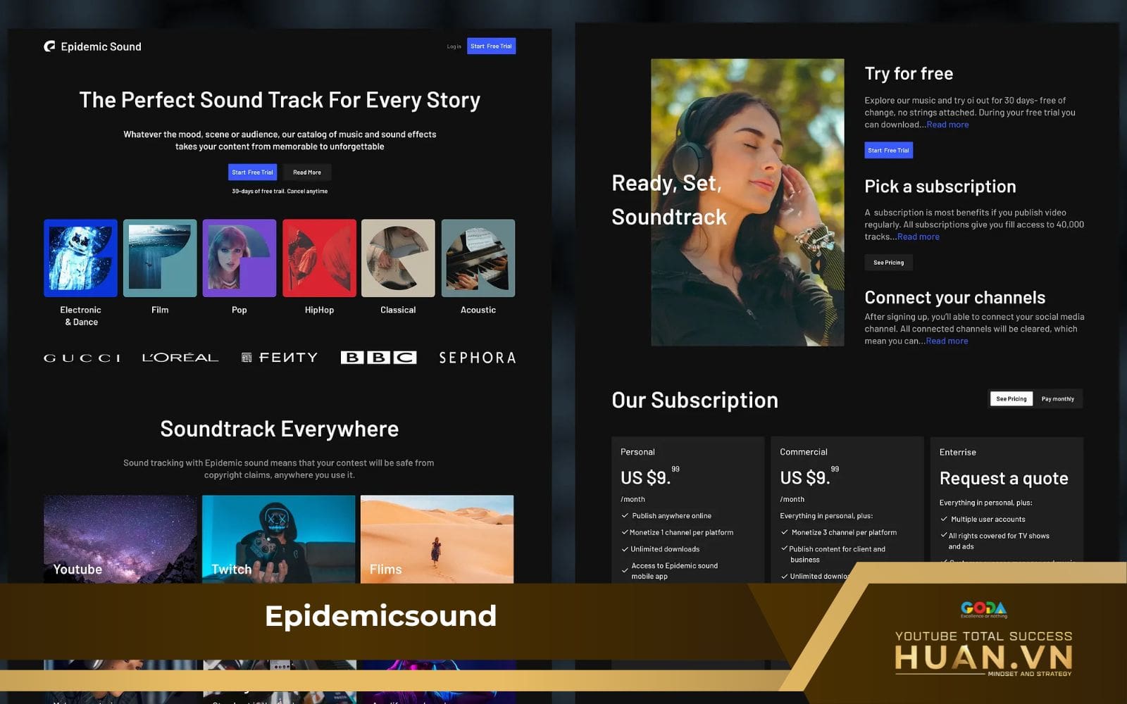This screenshot has height=704, width=1127.
Task: Click the Commercial plan title
Action: (804, 452)
